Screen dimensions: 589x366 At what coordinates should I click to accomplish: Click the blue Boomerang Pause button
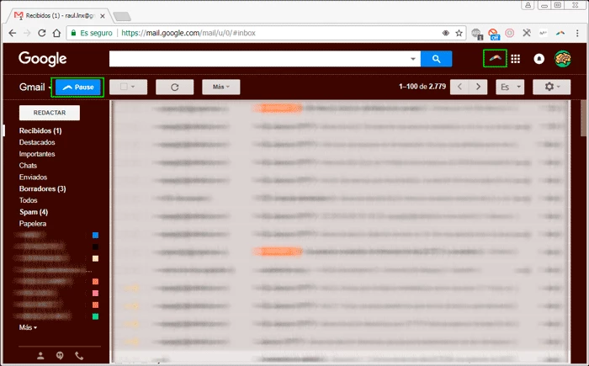pos(77,88)
